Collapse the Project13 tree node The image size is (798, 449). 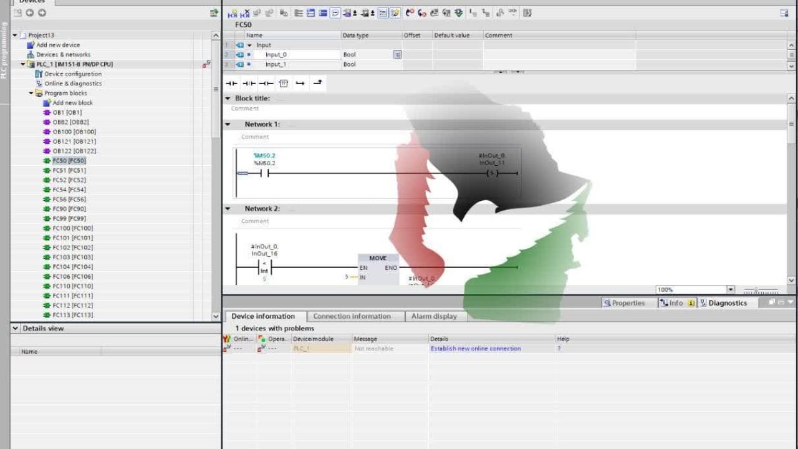tap(15, 35)
